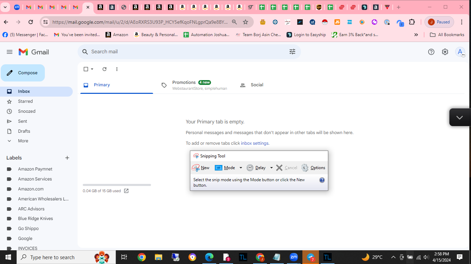Bookmark this page with star icon
The width and height of the screenshot is (471, 264).
click(245, 22)
